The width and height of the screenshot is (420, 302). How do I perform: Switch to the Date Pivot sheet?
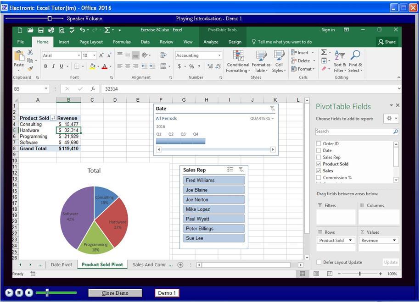pyautogui.click(x=62, y=264)
